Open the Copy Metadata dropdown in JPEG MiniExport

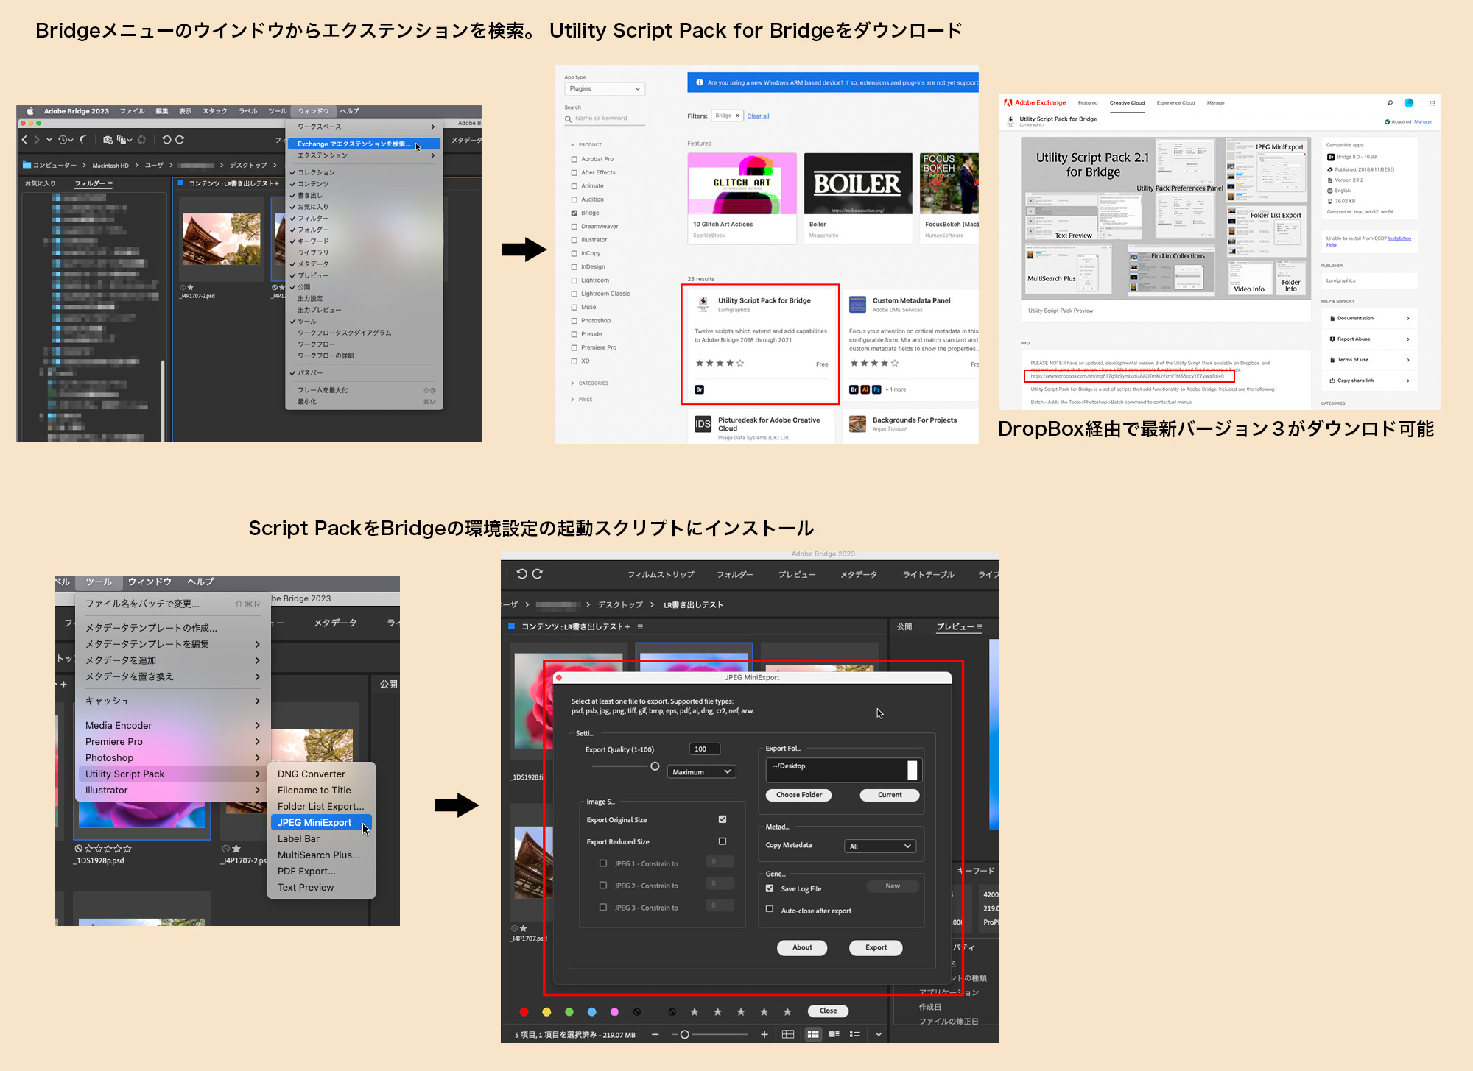(x=879, y=846)
